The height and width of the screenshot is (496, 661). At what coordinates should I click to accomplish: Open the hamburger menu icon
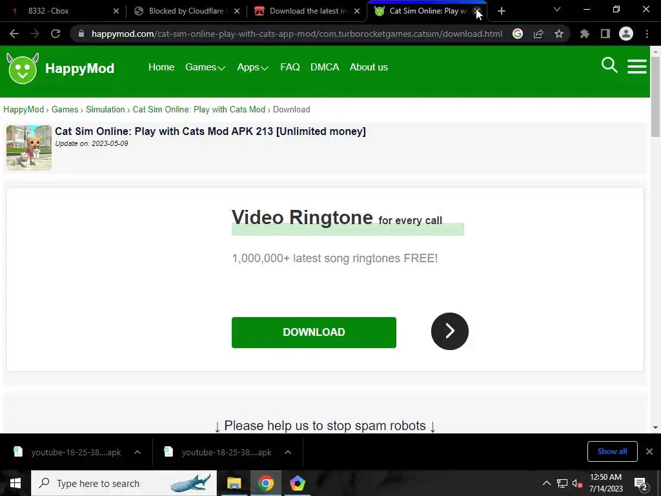pos(636,67)
